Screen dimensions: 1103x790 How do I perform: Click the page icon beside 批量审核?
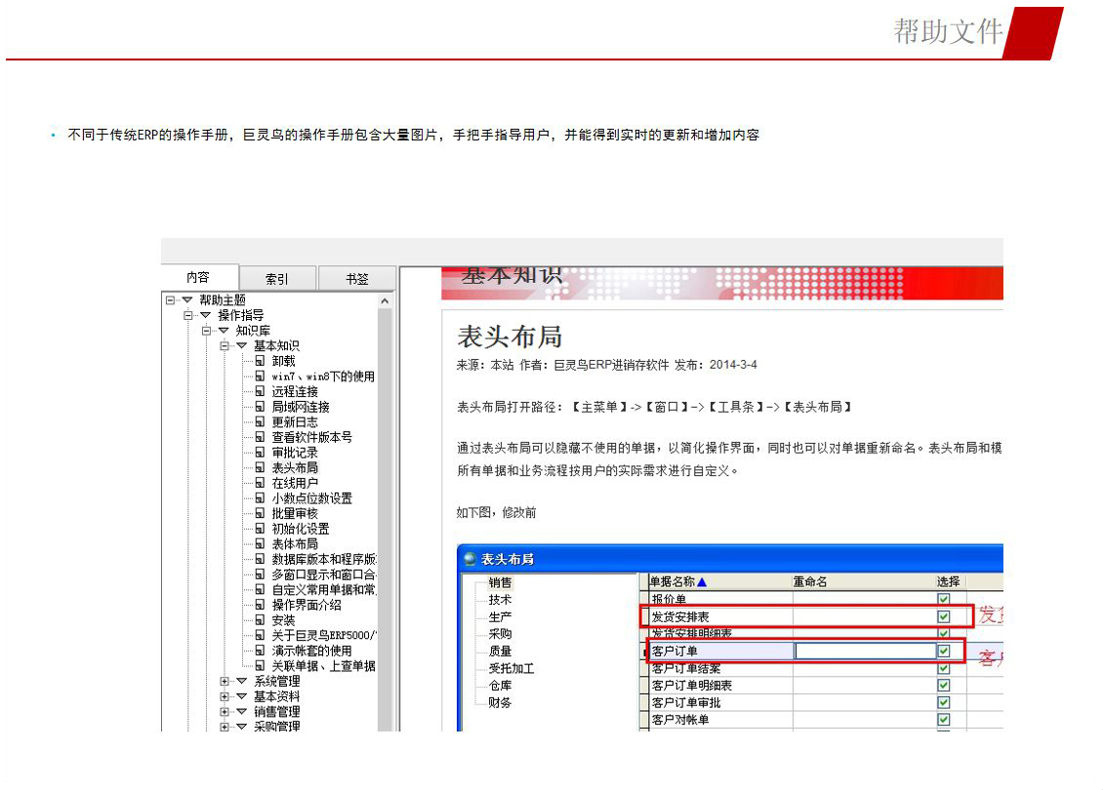(x=261, y=513)
